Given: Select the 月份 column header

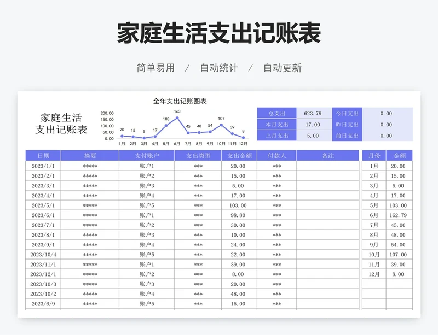Looking at the screenshot, I should [374, 156].
